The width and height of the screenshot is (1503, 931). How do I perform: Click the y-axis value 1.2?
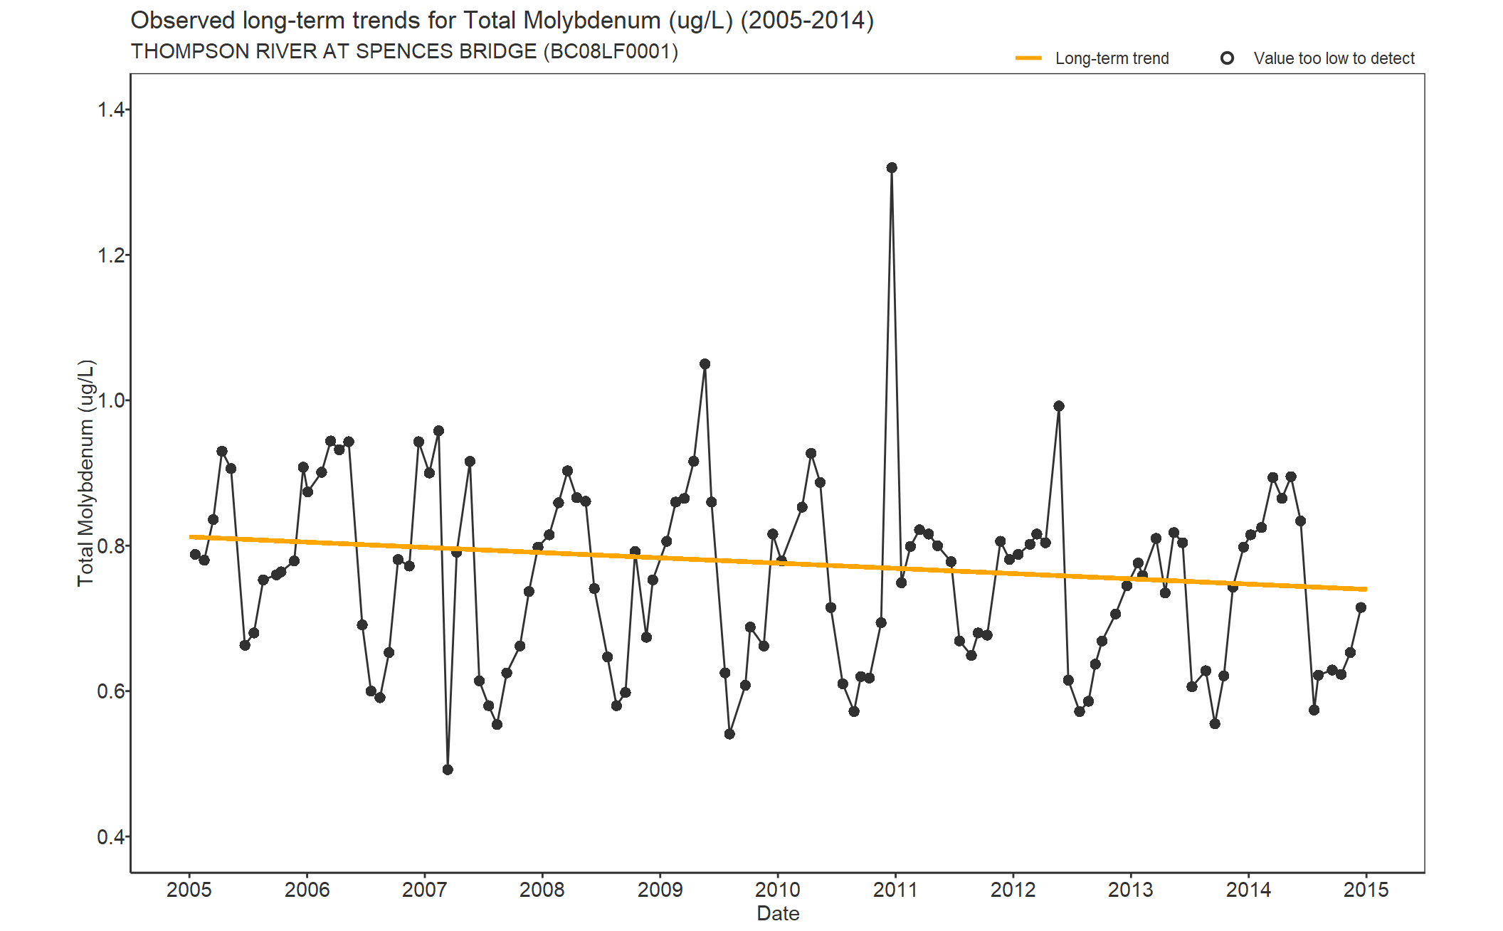click(x=110, y=255)
